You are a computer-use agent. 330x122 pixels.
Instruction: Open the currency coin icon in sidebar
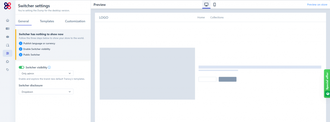8,37
